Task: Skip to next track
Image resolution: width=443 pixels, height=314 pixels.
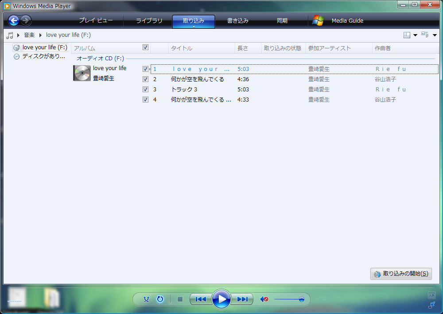Action: click(x=242, y=299)
